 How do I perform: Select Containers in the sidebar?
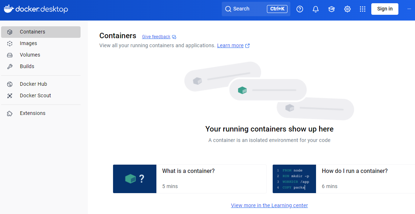41,32
